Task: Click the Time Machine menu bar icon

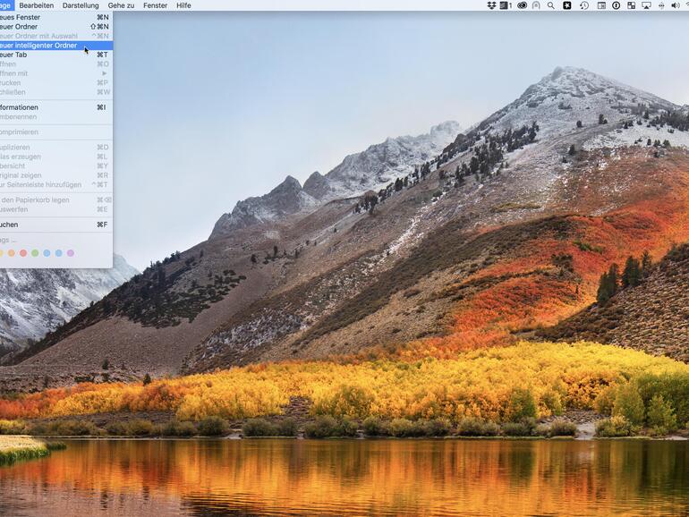Action: (x=584, y=5)
